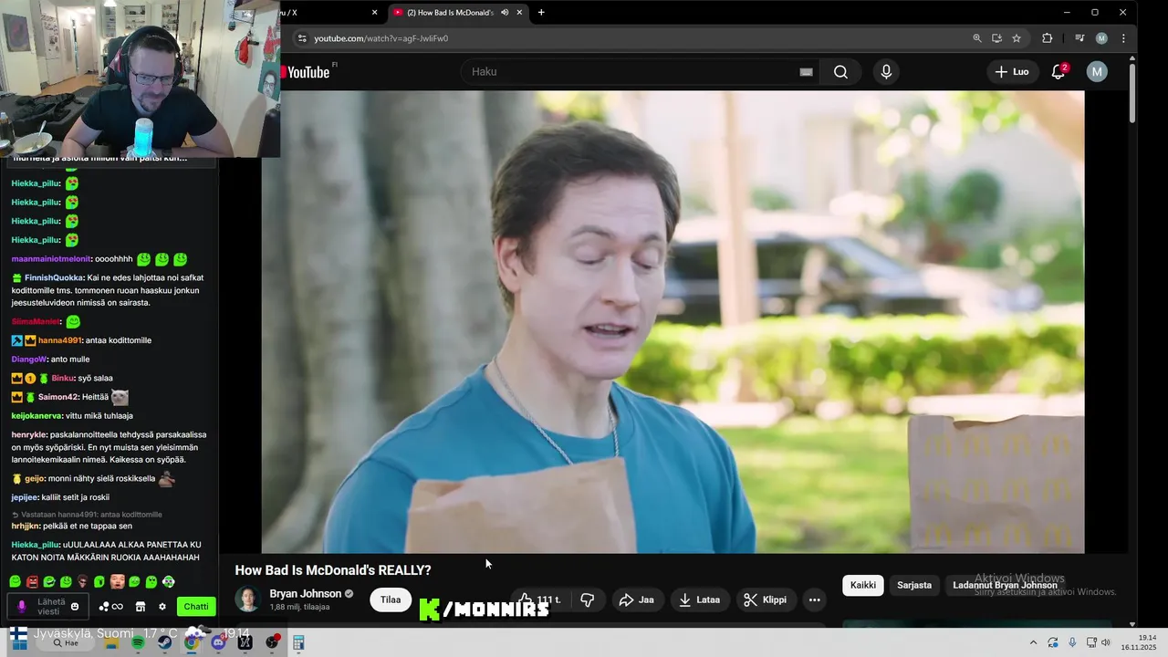Subscribe with the Tilaa button
The height and width of the screenshot is (657, 1168).
[x=391, y=600]
